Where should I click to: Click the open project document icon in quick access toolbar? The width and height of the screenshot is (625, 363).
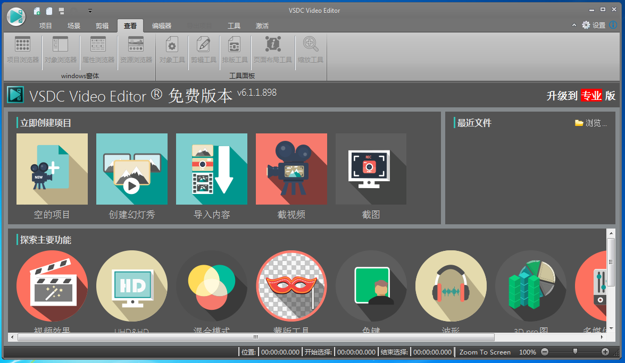coord(49,11)
